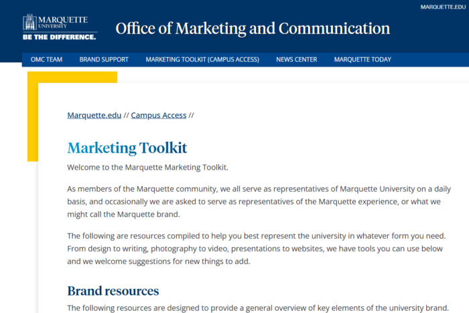Click the empty navigation bar area after Marquette Today
The height and width of the screenshot is (313, 469).
[x=432, y=60]
